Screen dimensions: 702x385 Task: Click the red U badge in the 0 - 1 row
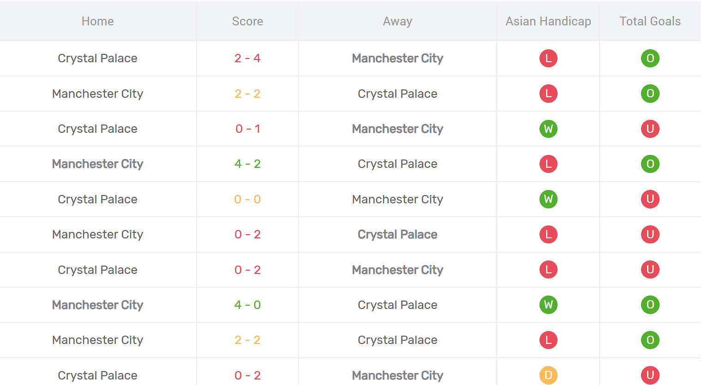pos(650,129)
